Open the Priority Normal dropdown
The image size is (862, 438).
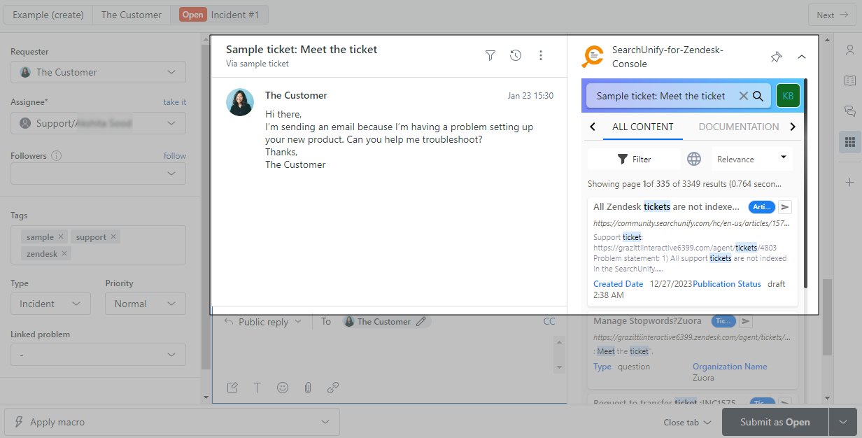[145, 304]
